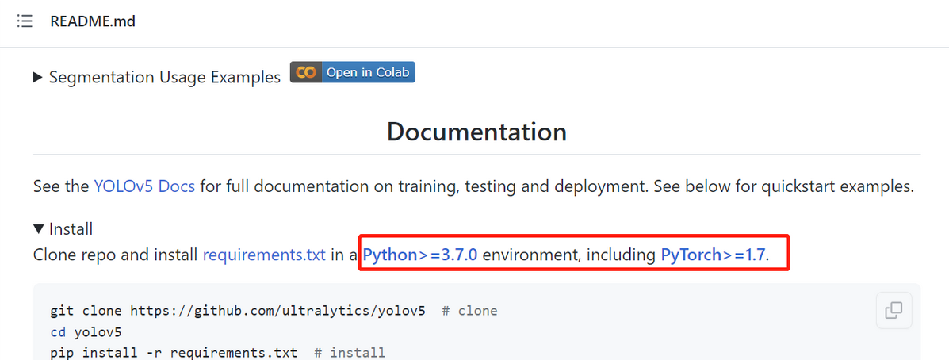This screenshot has width=949, height=360.
Task: Click the git clone command line
Action: point(274,312)
